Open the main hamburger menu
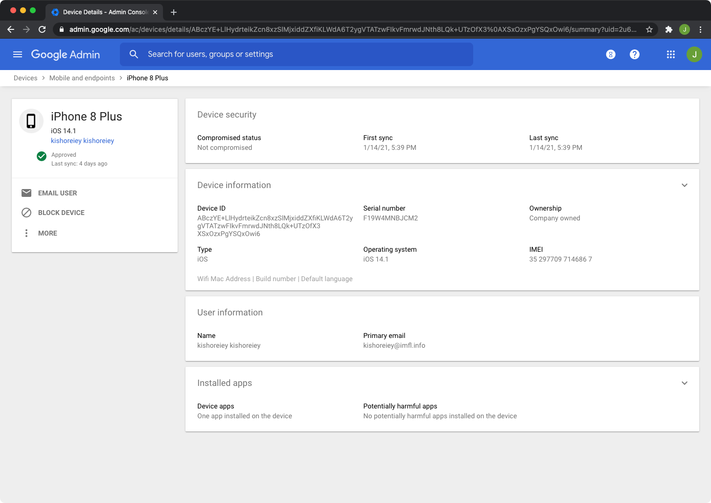The width and height of the screenshot is (711, 503). (18, 54)
